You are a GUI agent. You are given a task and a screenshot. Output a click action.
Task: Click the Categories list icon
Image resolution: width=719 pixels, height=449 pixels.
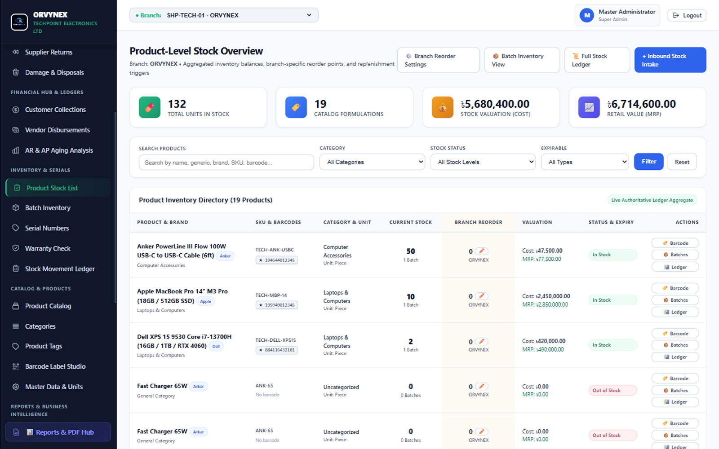click(x=16, y=326)
